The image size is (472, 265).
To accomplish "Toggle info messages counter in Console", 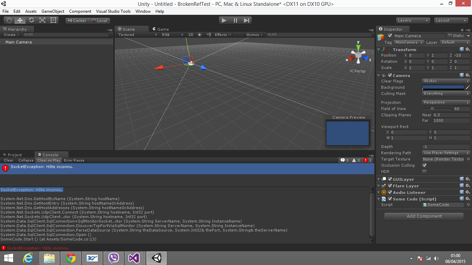I will coord(344,160).
